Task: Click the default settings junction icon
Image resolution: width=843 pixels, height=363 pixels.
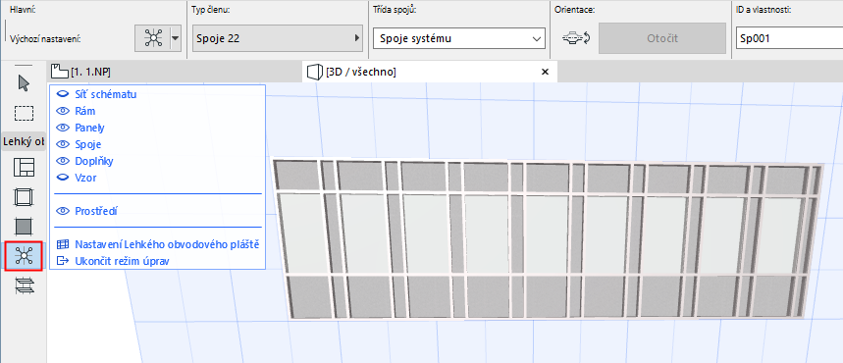Action: 153,38
